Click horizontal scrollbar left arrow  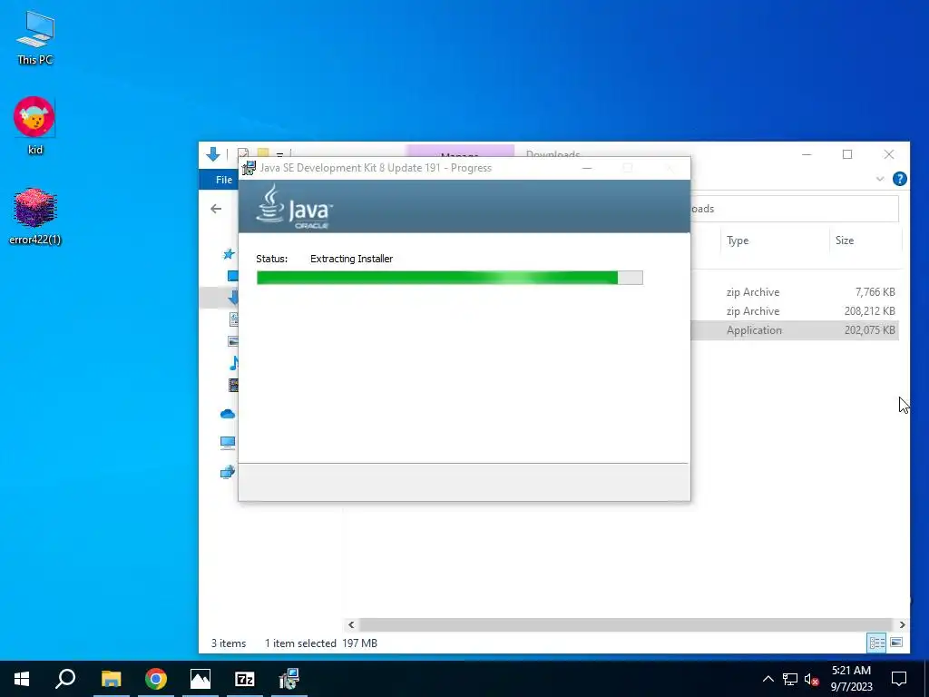351,624
